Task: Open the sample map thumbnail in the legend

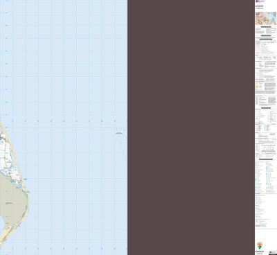Action: pyautogui.click(x=266, y=19)
